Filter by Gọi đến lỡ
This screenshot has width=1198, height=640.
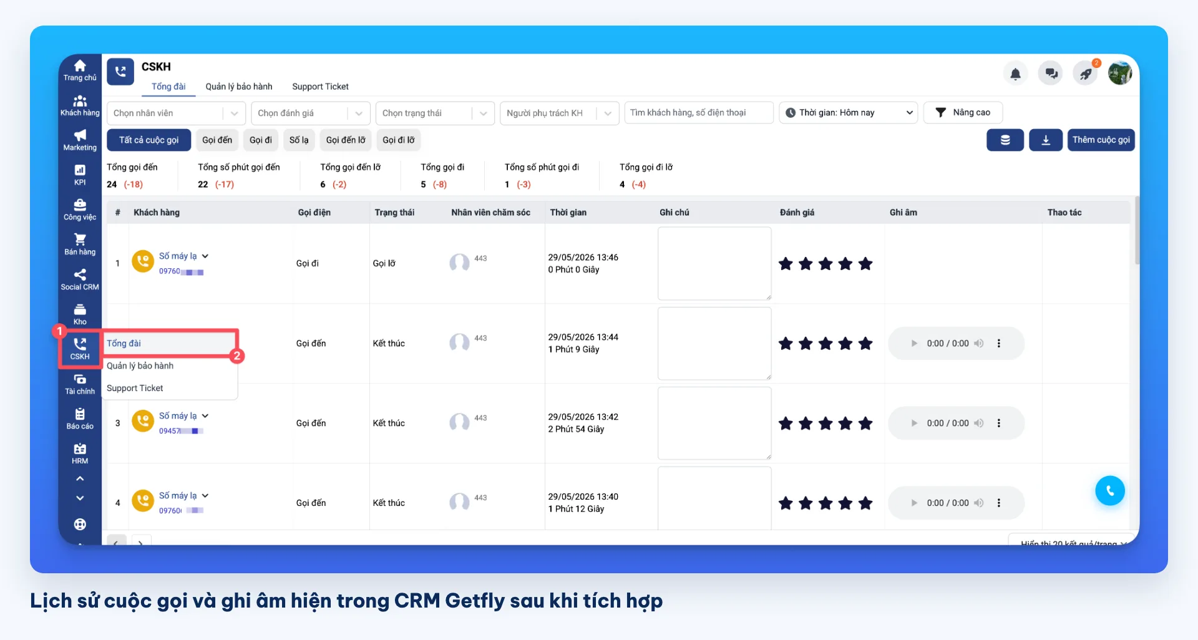tap(346, 140)
